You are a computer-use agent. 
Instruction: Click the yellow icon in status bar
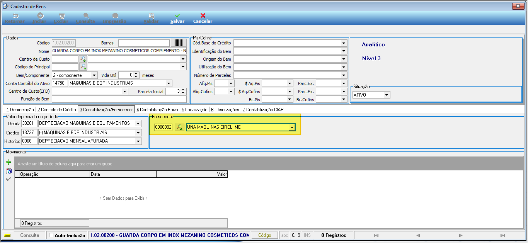point(7,235)
